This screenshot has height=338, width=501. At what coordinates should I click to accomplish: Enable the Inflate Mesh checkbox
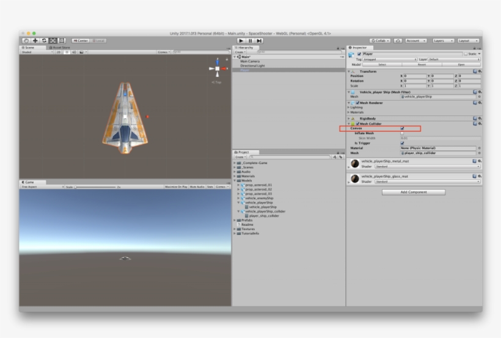coord(402,133)
